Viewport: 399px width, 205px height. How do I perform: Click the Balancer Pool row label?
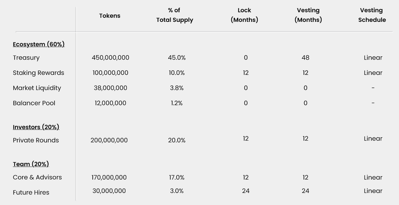pos(34,103)
